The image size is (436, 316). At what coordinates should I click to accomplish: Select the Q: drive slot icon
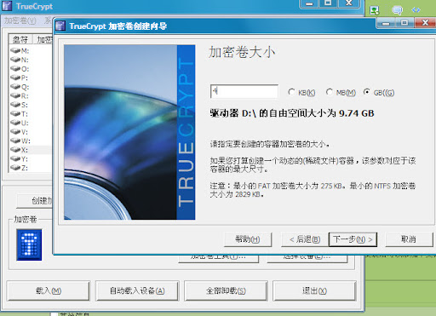click(15, 87)
